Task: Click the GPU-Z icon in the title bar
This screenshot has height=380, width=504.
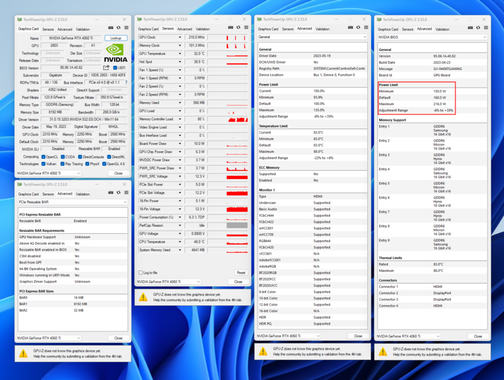Action: tap(24, 20)
